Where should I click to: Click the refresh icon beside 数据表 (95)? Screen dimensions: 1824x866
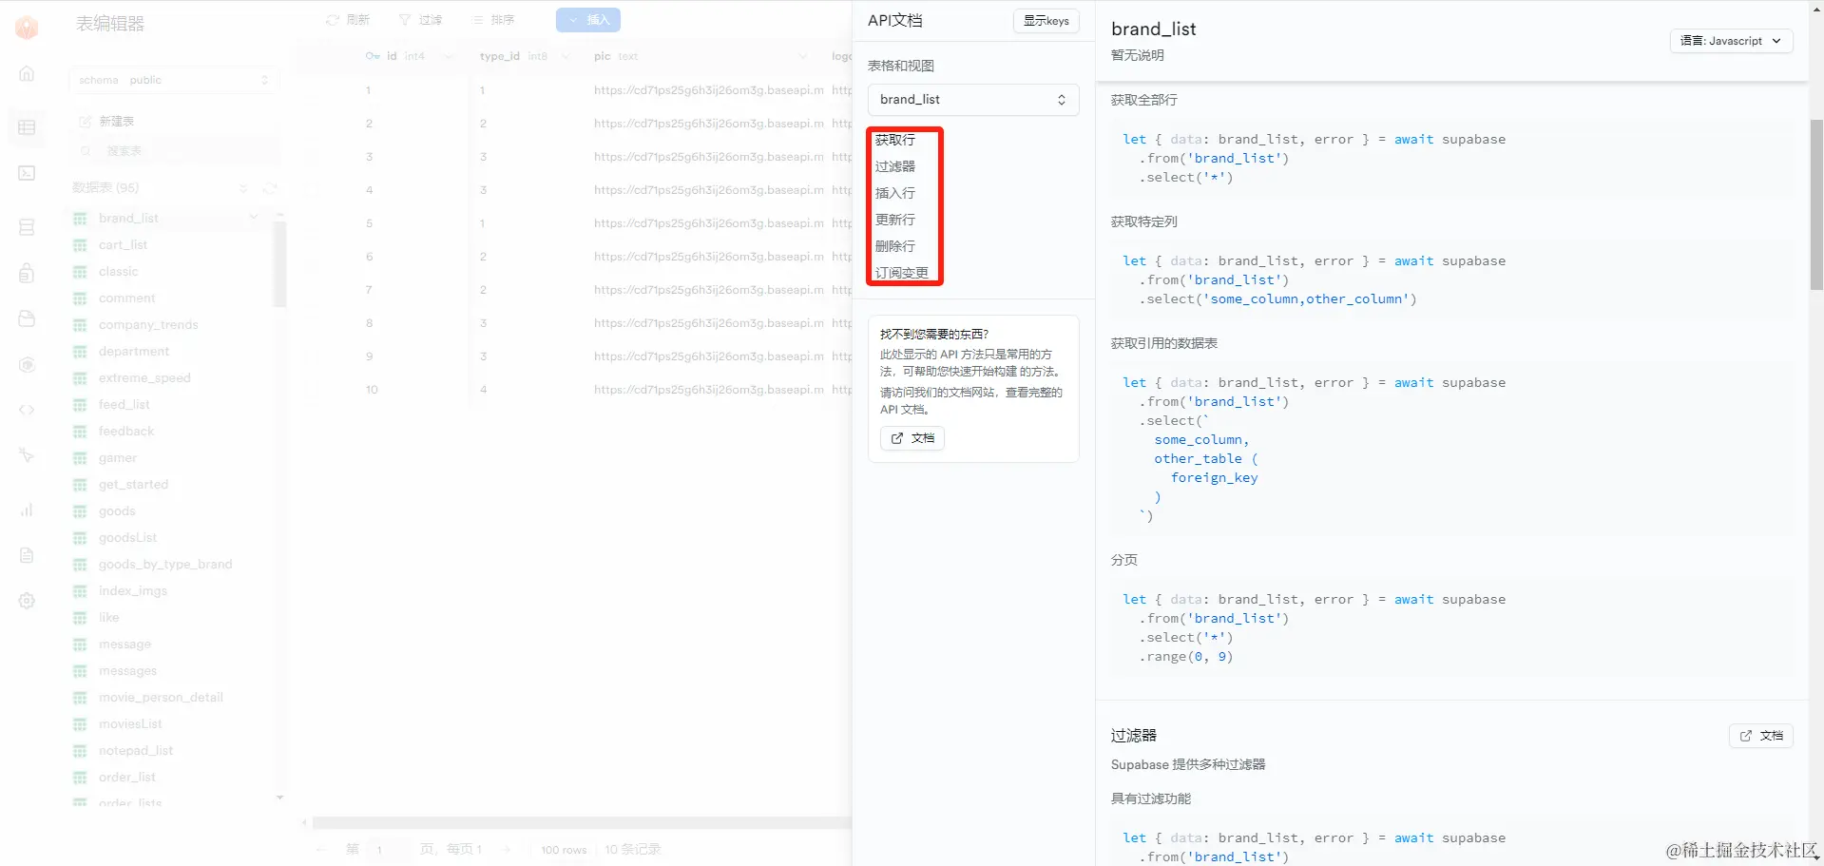point(269,188)
